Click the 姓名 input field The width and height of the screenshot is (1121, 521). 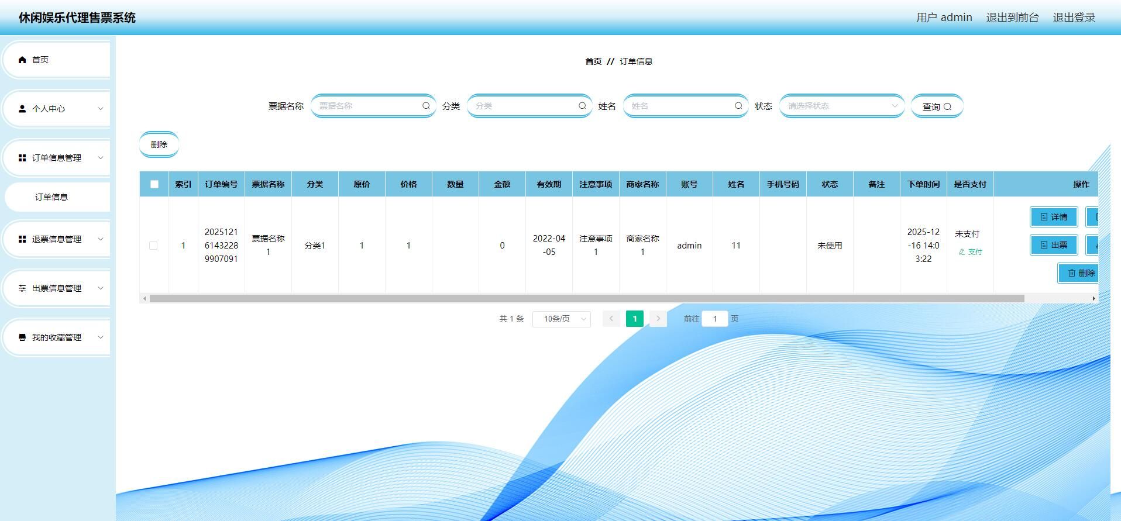pyautogui.click(x=686, y=106)
